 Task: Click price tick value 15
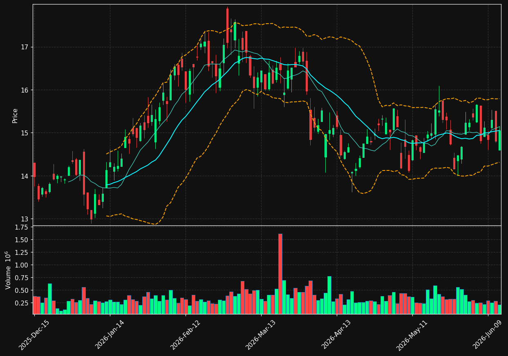[25, 133]
